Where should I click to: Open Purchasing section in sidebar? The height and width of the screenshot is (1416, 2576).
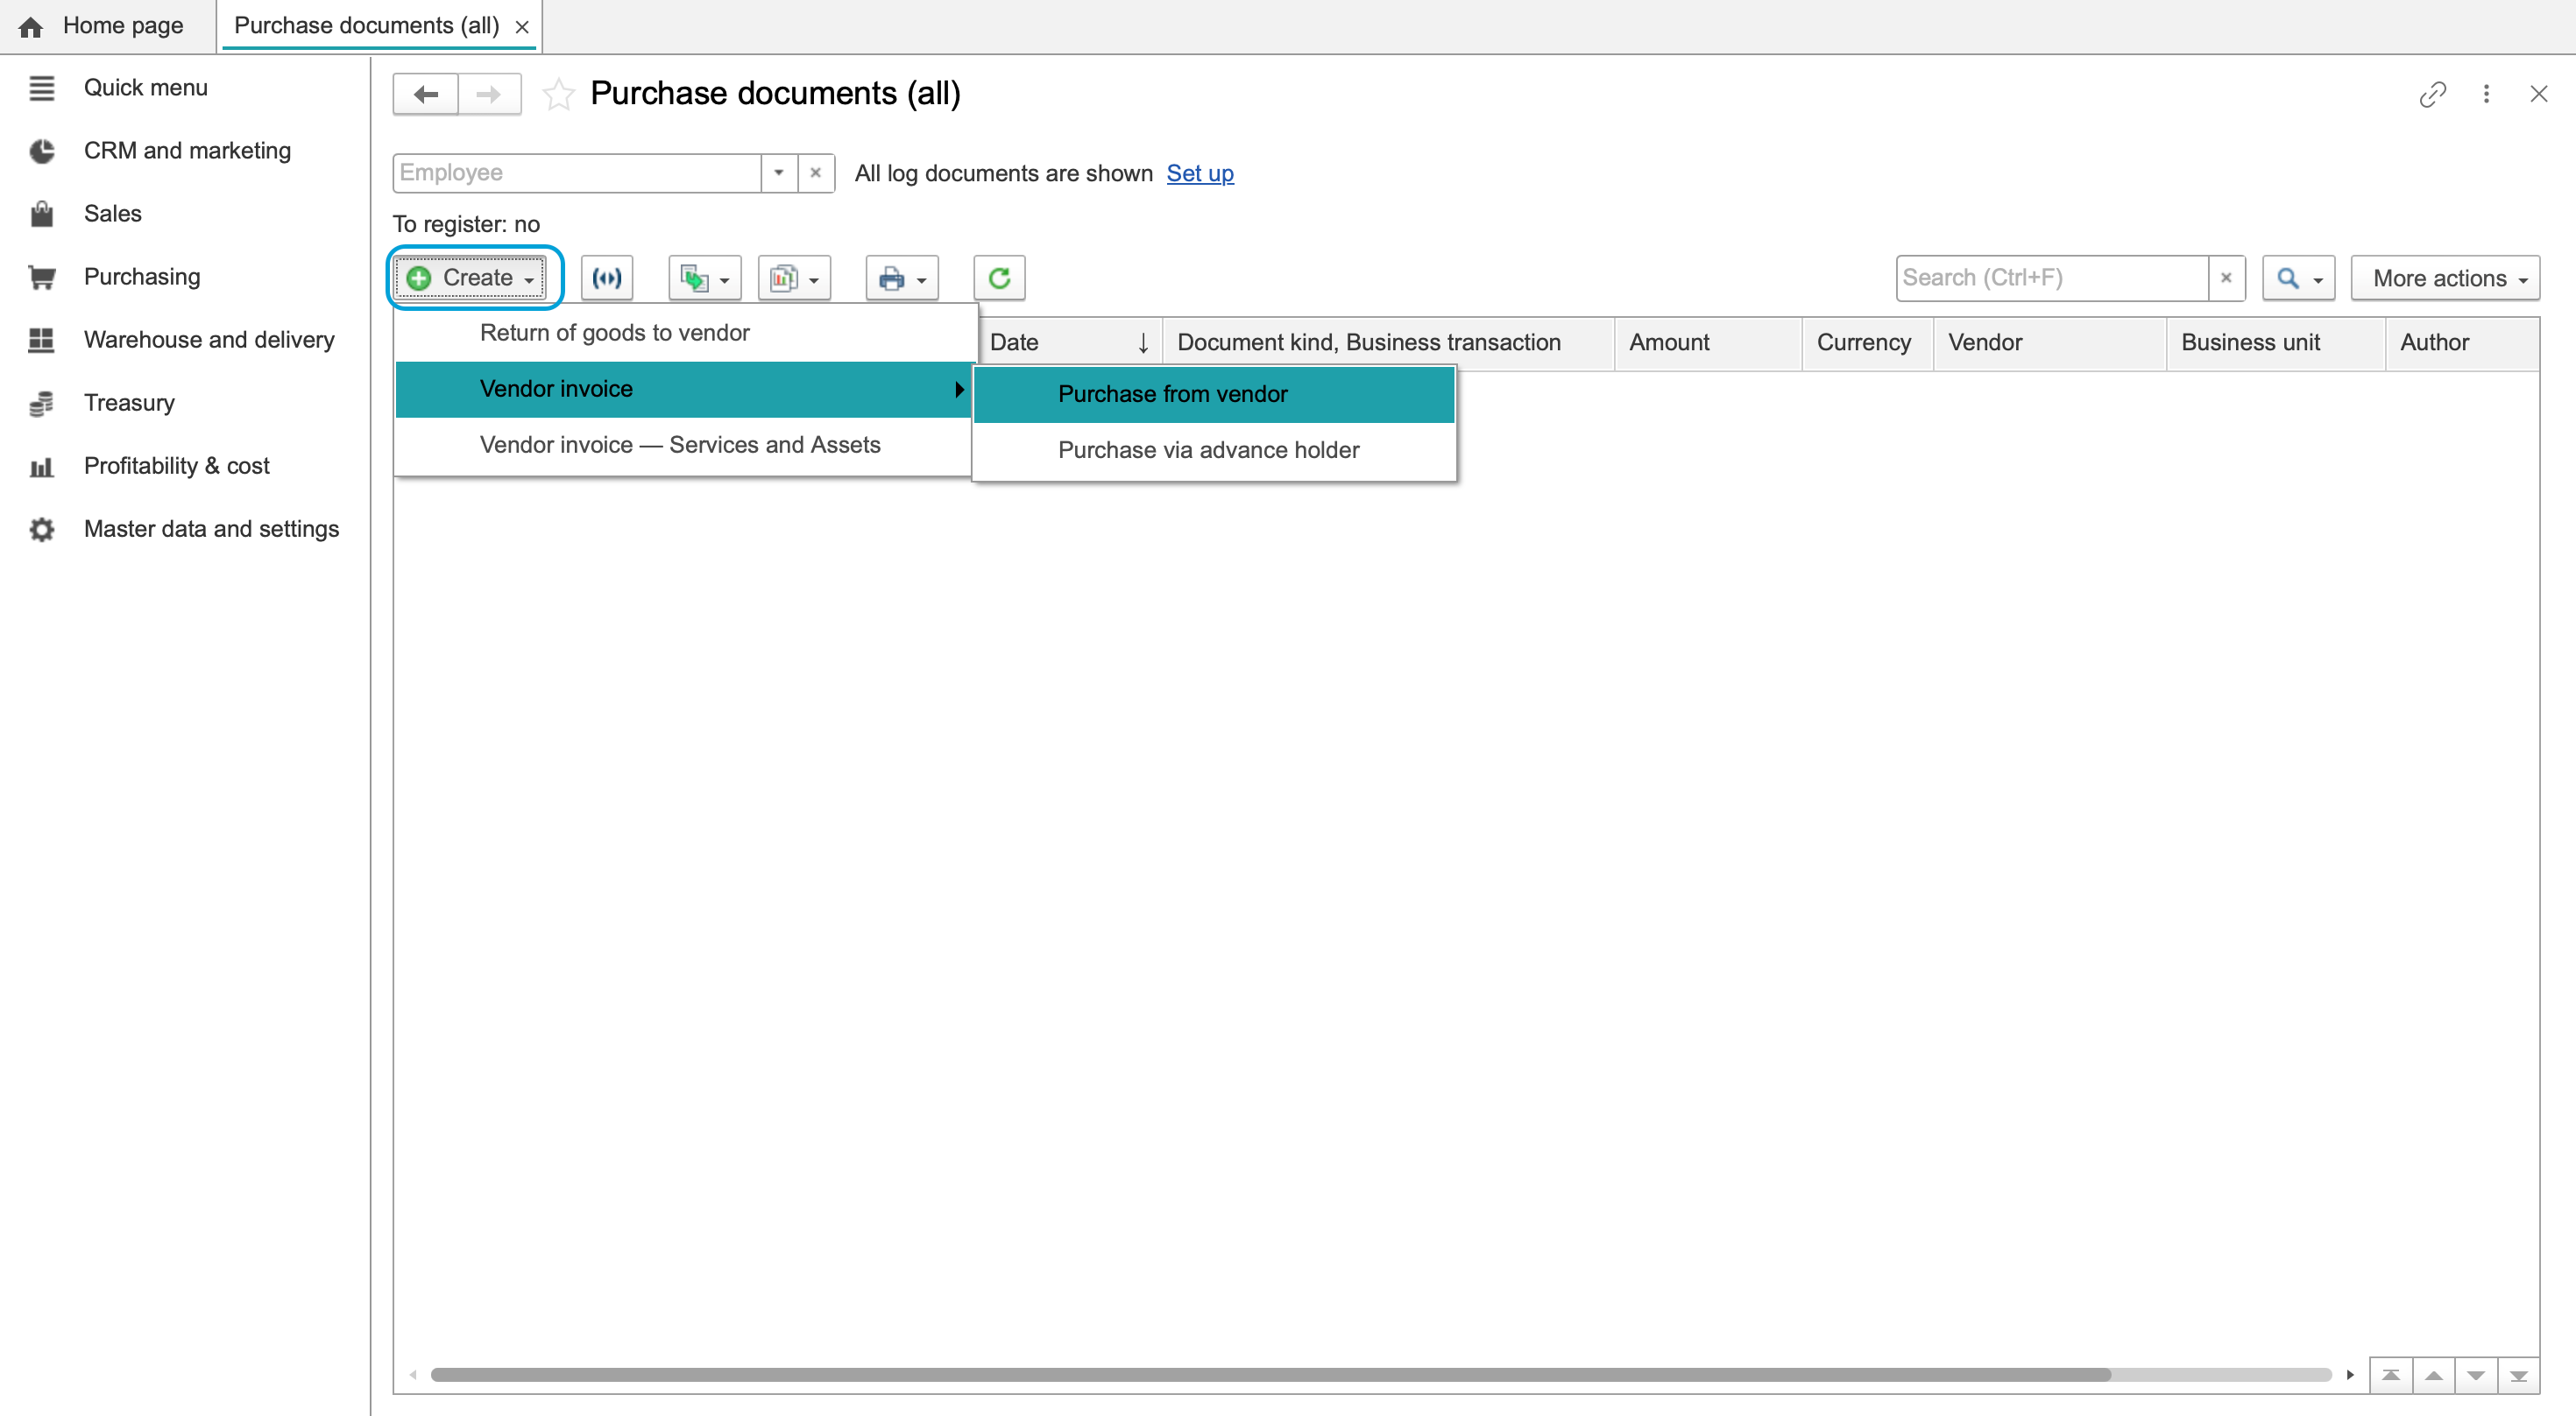tap(142, 277)
